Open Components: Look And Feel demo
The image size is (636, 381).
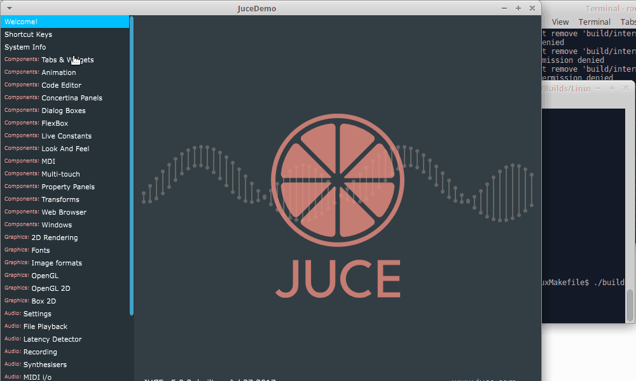pos(65,149)
